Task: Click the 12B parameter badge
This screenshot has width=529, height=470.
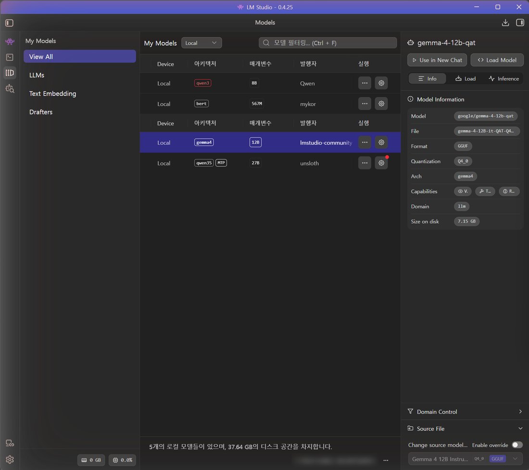Action: (x=255, y=142)
